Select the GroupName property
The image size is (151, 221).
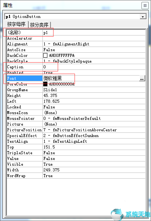(25, 90)
